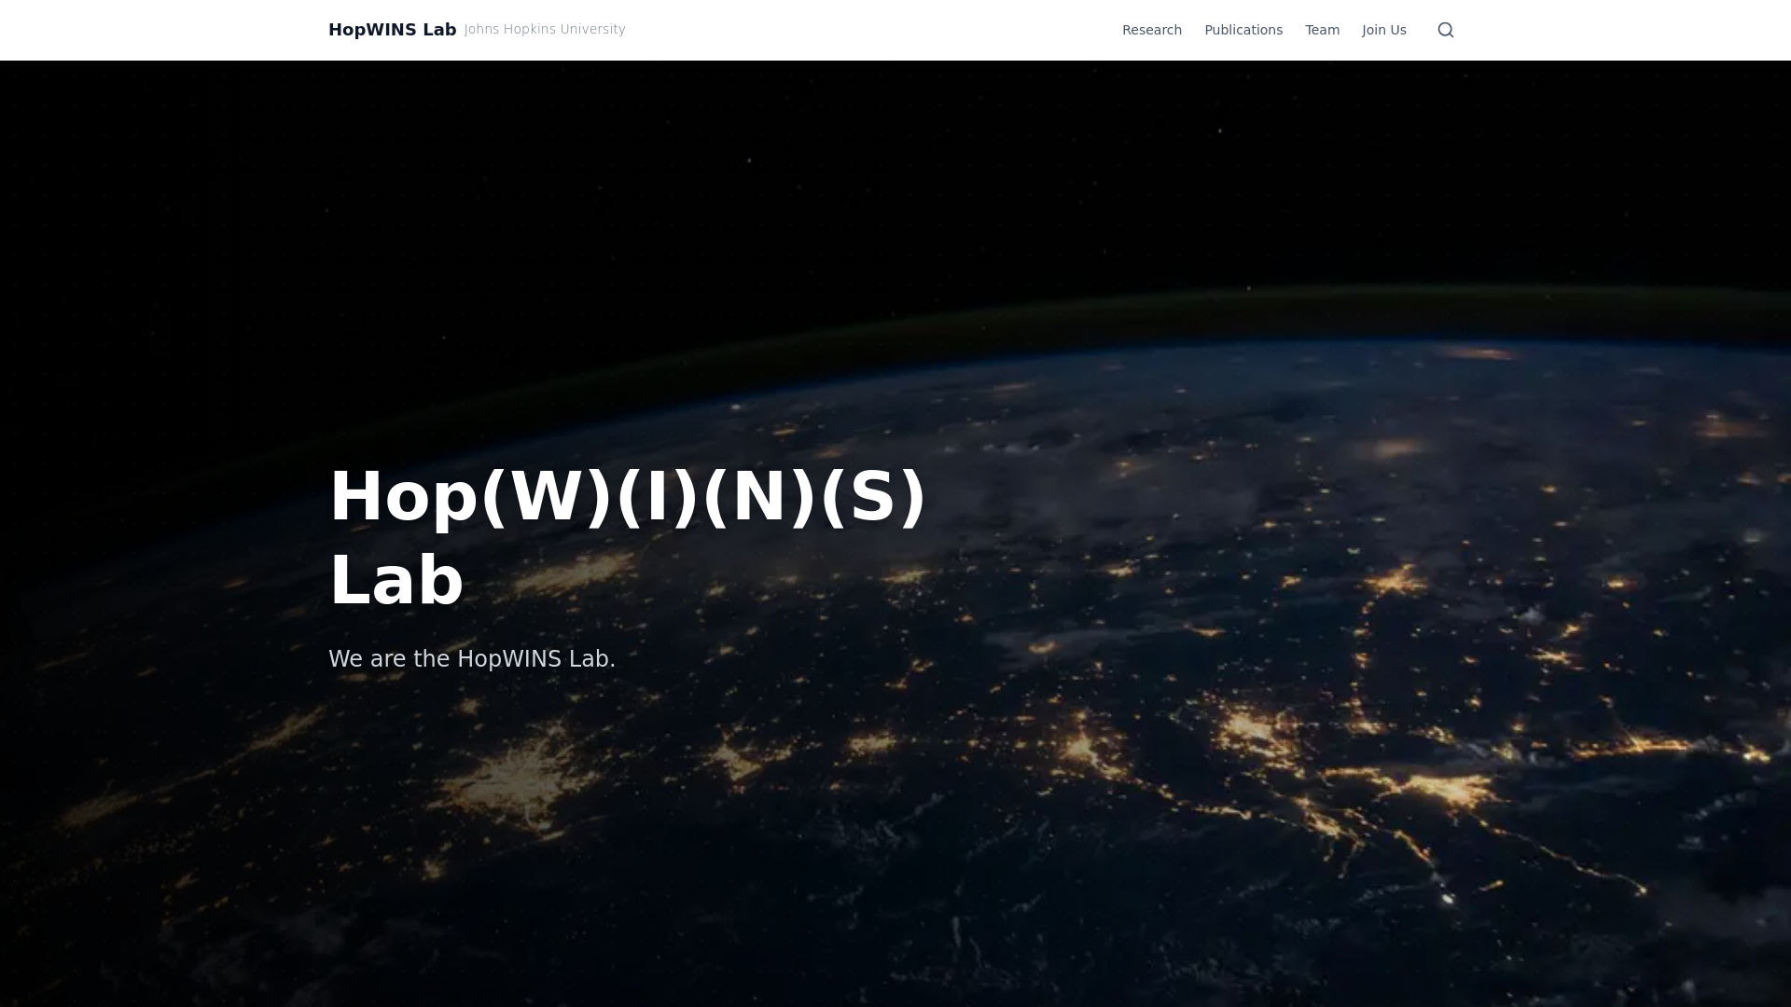Open the search magnifier icon
The image size is (1791, 1007).
[x=1446, y=30]
